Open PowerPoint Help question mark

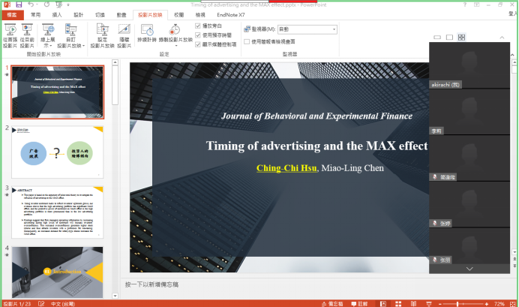click(465, 5)
